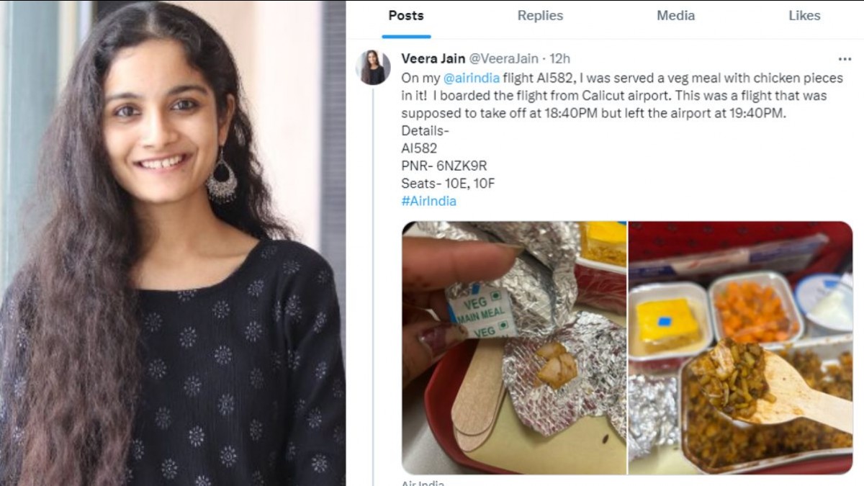Open the tweet's more options ellipsis
The image size is (864, 486).
pos(845,59)
